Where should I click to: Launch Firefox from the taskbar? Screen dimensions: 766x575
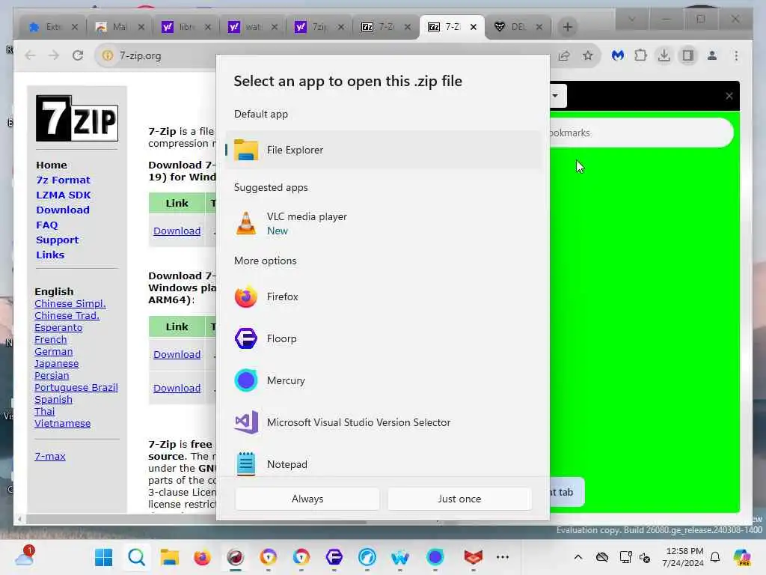[202, 557]
